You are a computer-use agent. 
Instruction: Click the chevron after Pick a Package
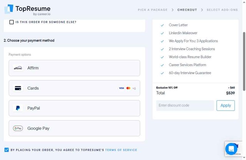point(173,10)
